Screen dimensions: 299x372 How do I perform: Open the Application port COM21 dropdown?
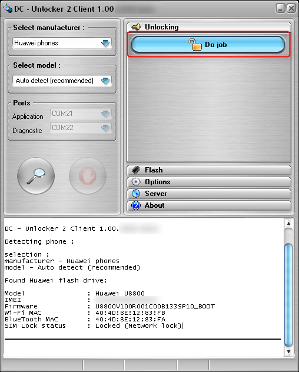[81, 114]
